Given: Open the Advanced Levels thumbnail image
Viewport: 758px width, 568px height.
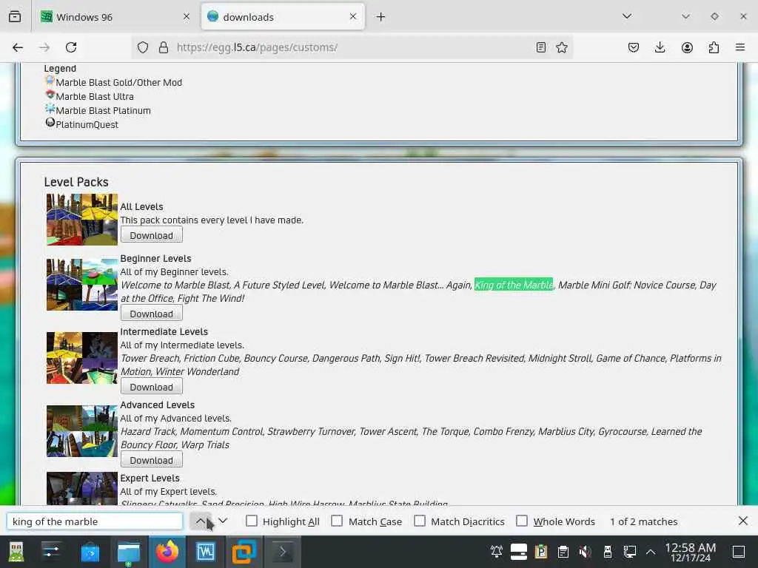Looking at the screenshot, I should pyautogui.click(x=82, y=431).
